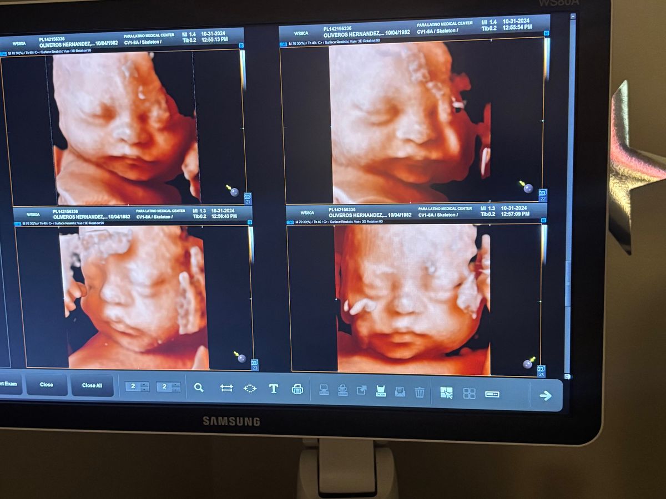Decrease the second layout number stepper
The width and height of the screenshot is (666, 499).
coord(176,390)
